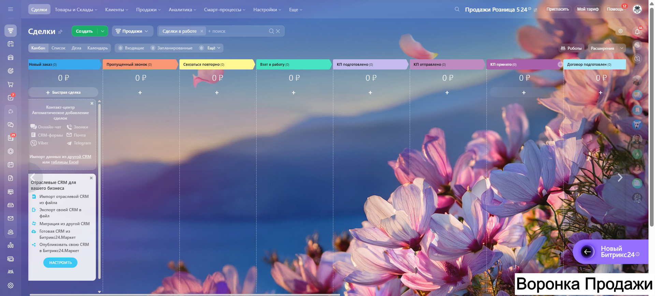Open the employees group icon in the left sidebar
The image size is (655, 296).
pos(11,232)
